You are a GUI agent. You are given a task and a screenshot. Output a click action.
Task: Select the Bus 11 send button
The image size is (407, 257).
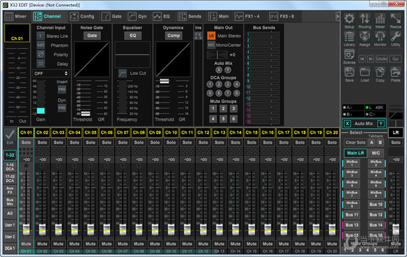coord(352,215)
